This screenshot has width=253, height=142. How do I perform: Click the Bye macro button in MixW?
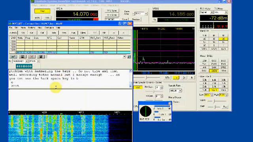(73, 33)
